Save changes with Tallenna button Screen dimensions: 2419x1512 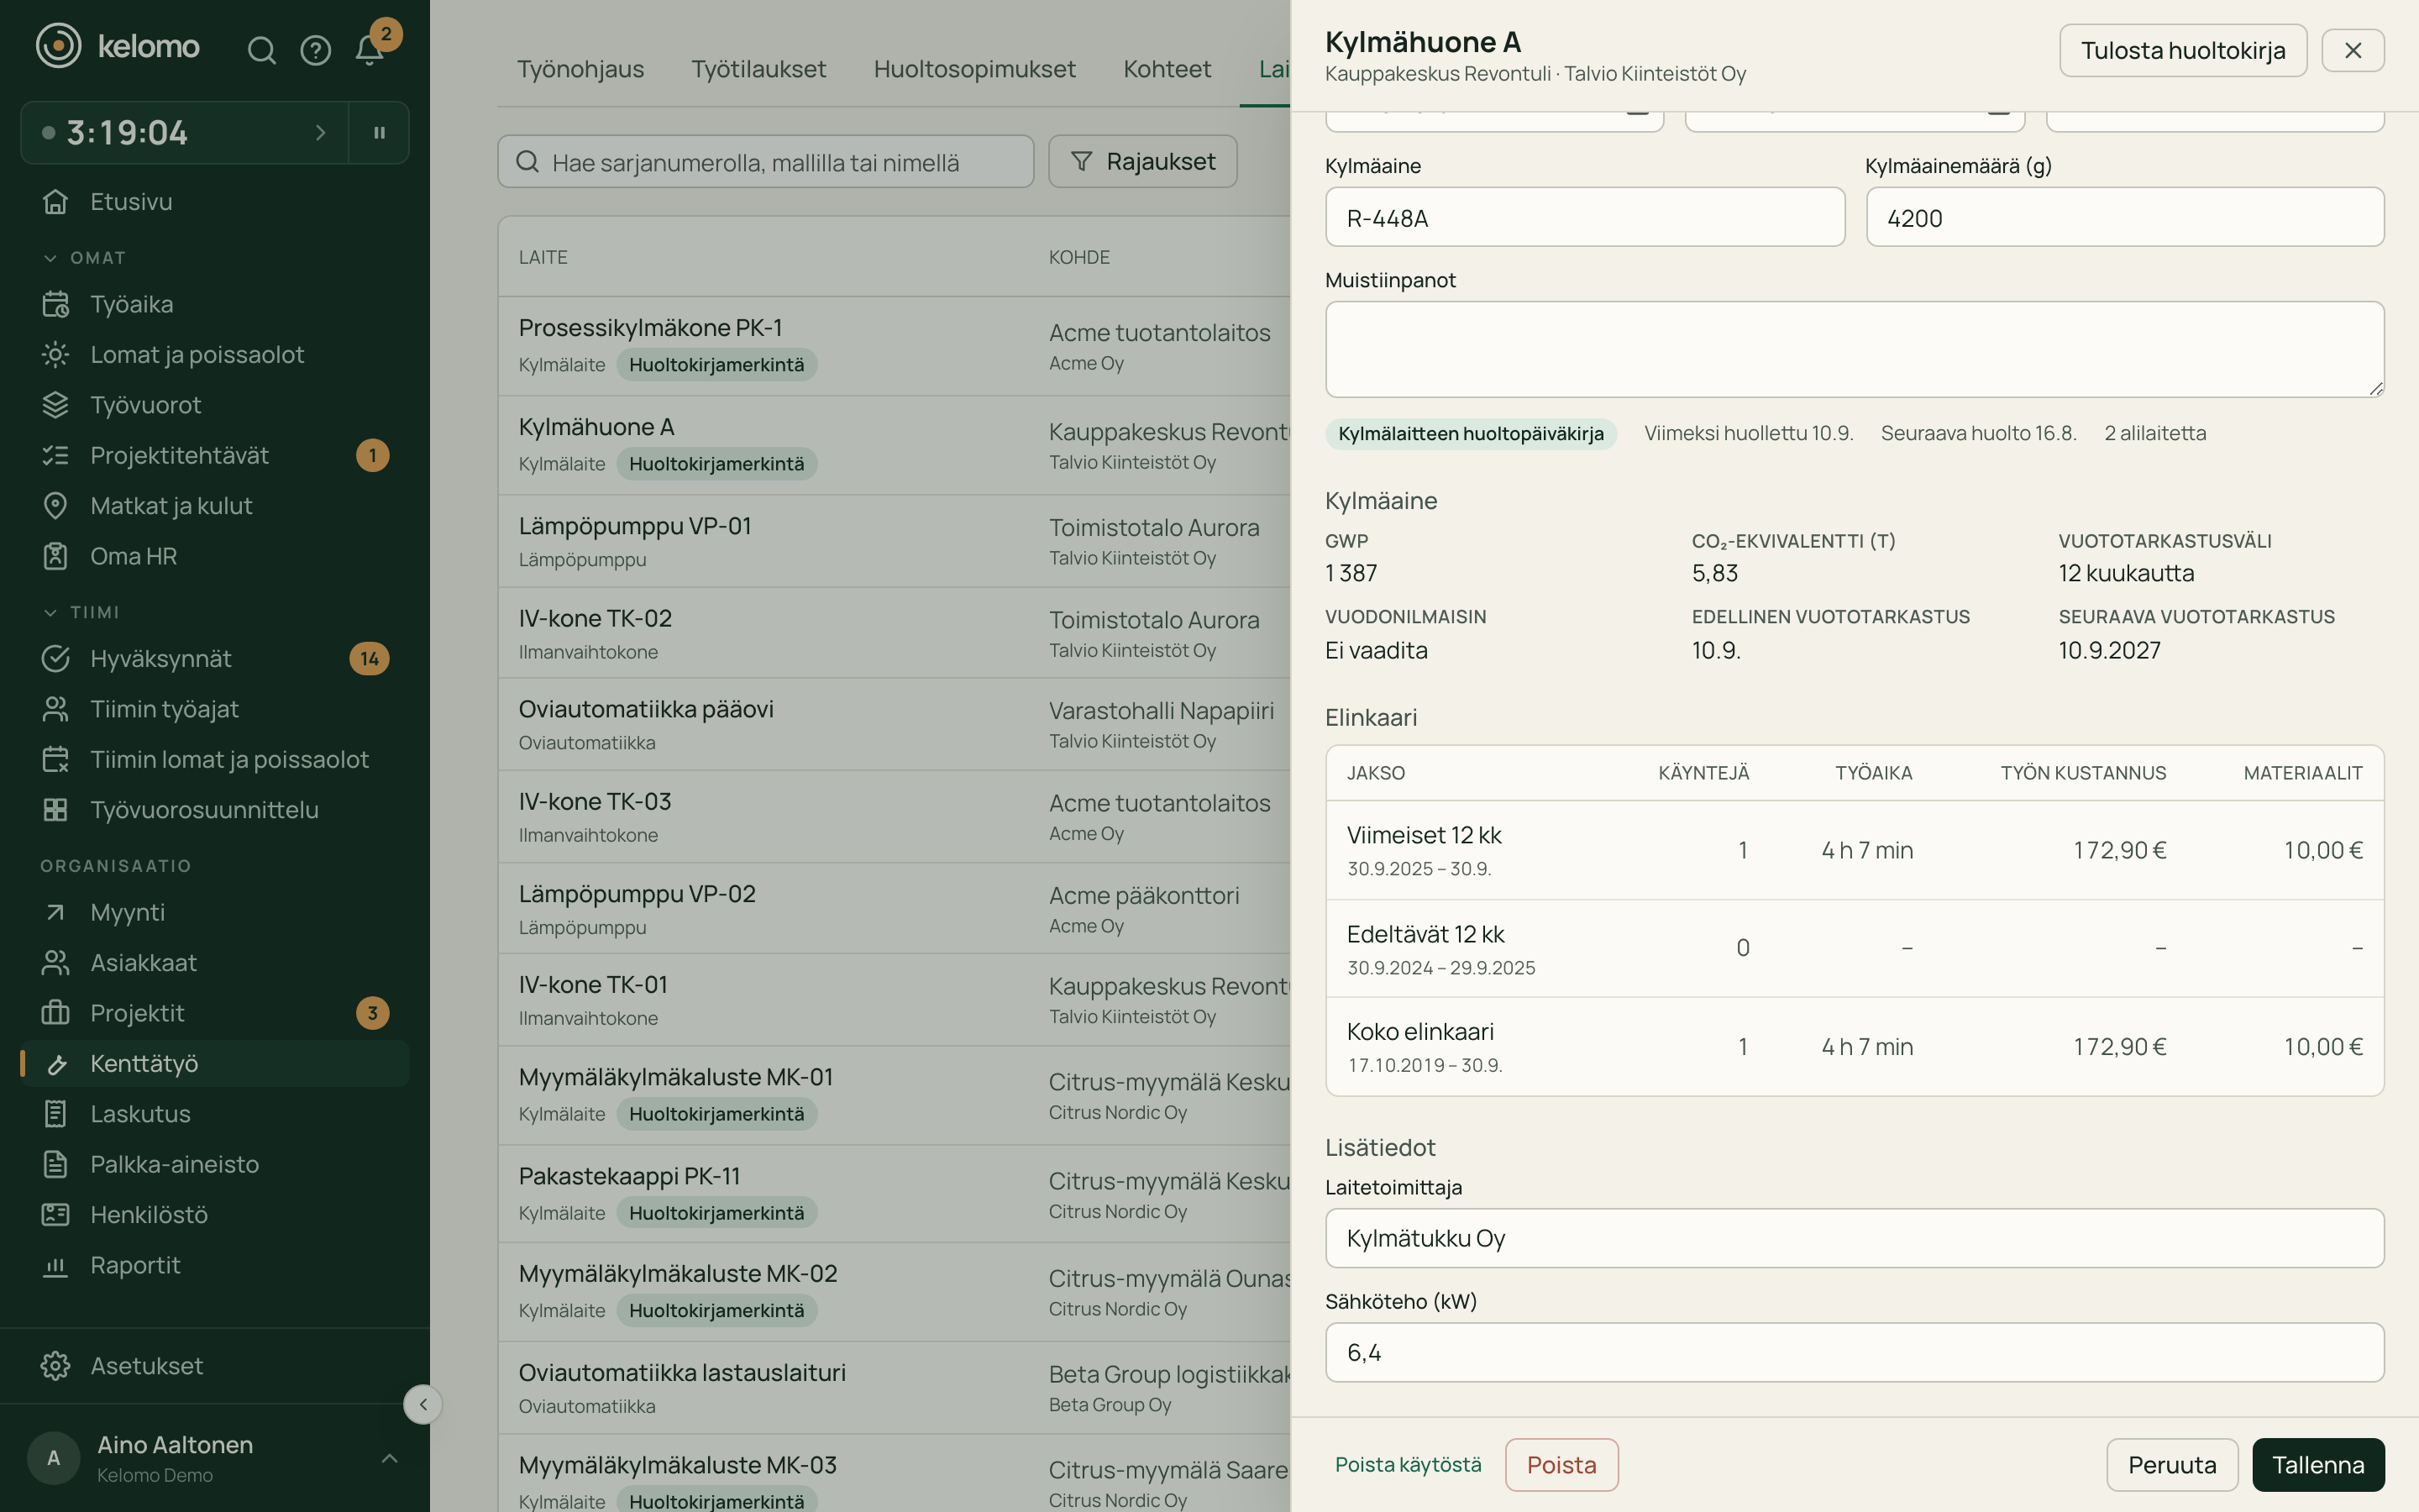[x=2318, y=1464]
